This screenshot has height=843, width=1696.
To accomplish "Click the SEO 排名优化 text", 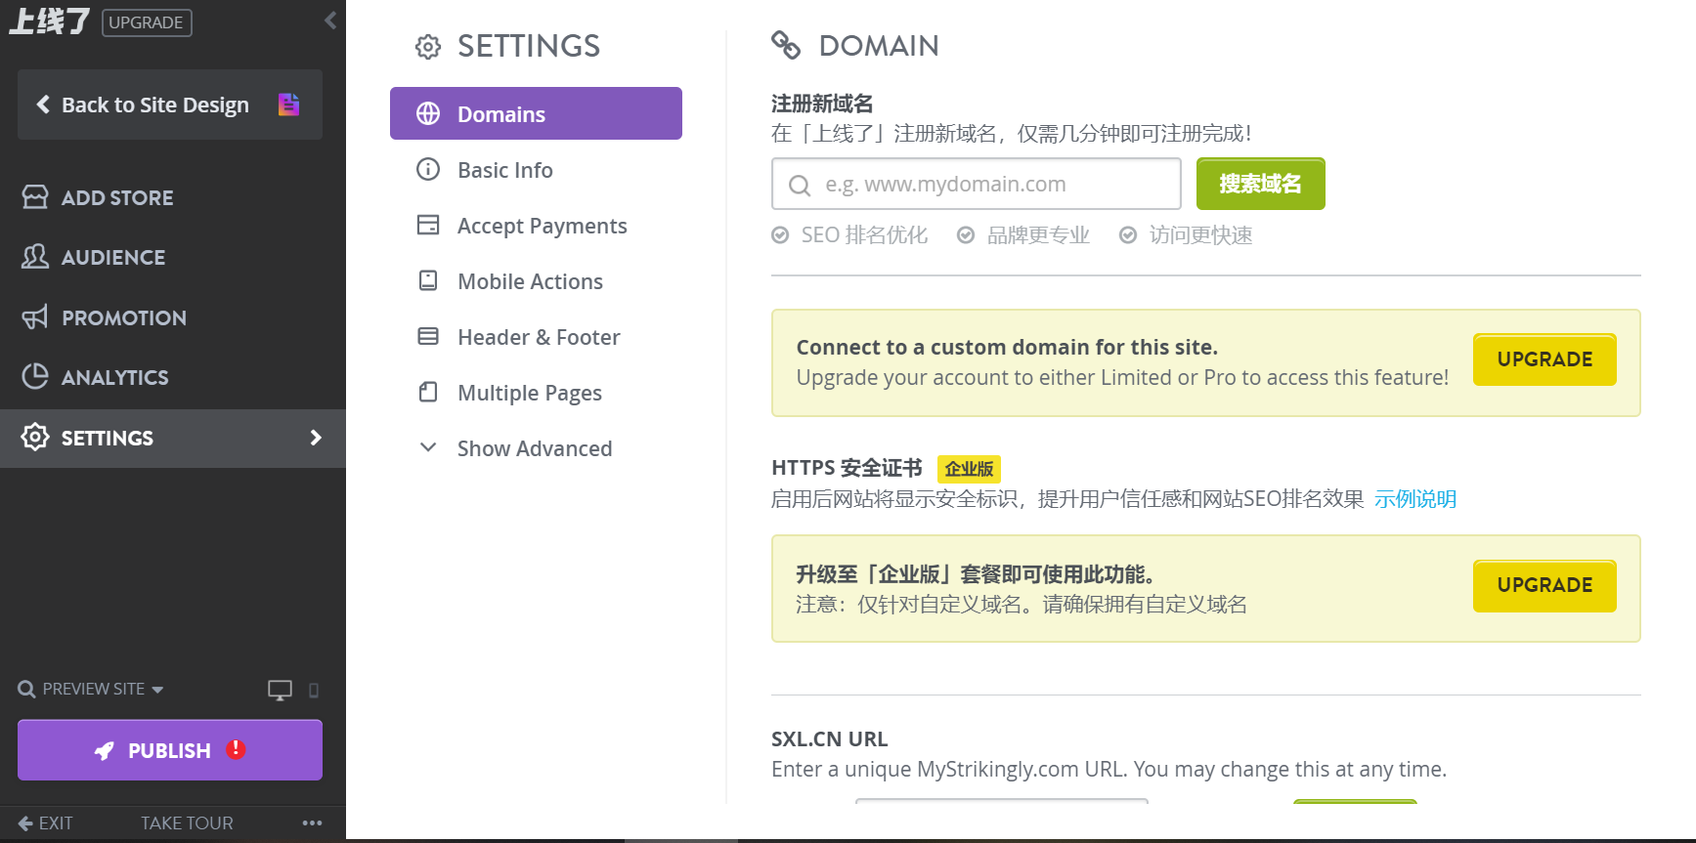I will pos(865,235).
